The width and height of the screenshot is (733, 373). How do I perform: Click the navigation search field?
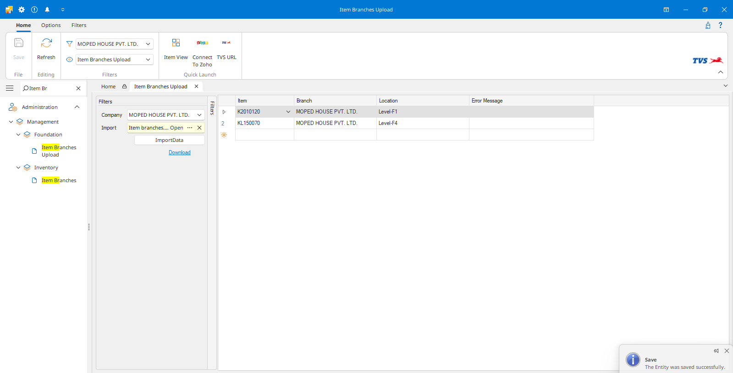50,88
